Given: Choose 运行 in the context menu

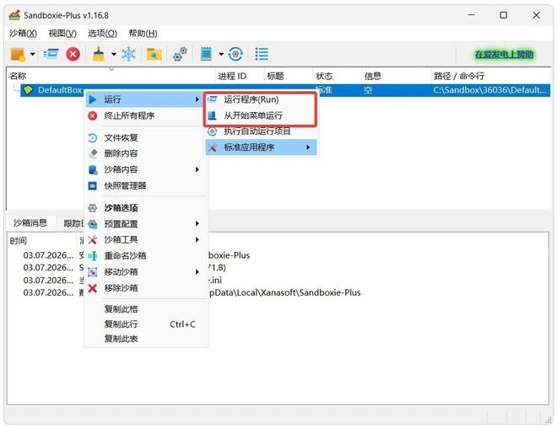Looking at the screenshot, I should [145, 99].
